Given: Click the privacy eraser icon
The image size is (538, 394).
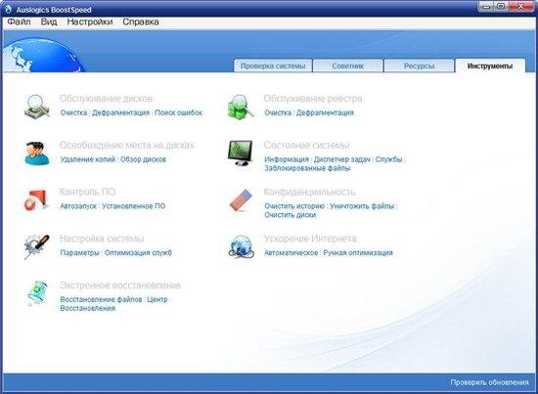Looking at the screenshot, I should click(241, 199).
